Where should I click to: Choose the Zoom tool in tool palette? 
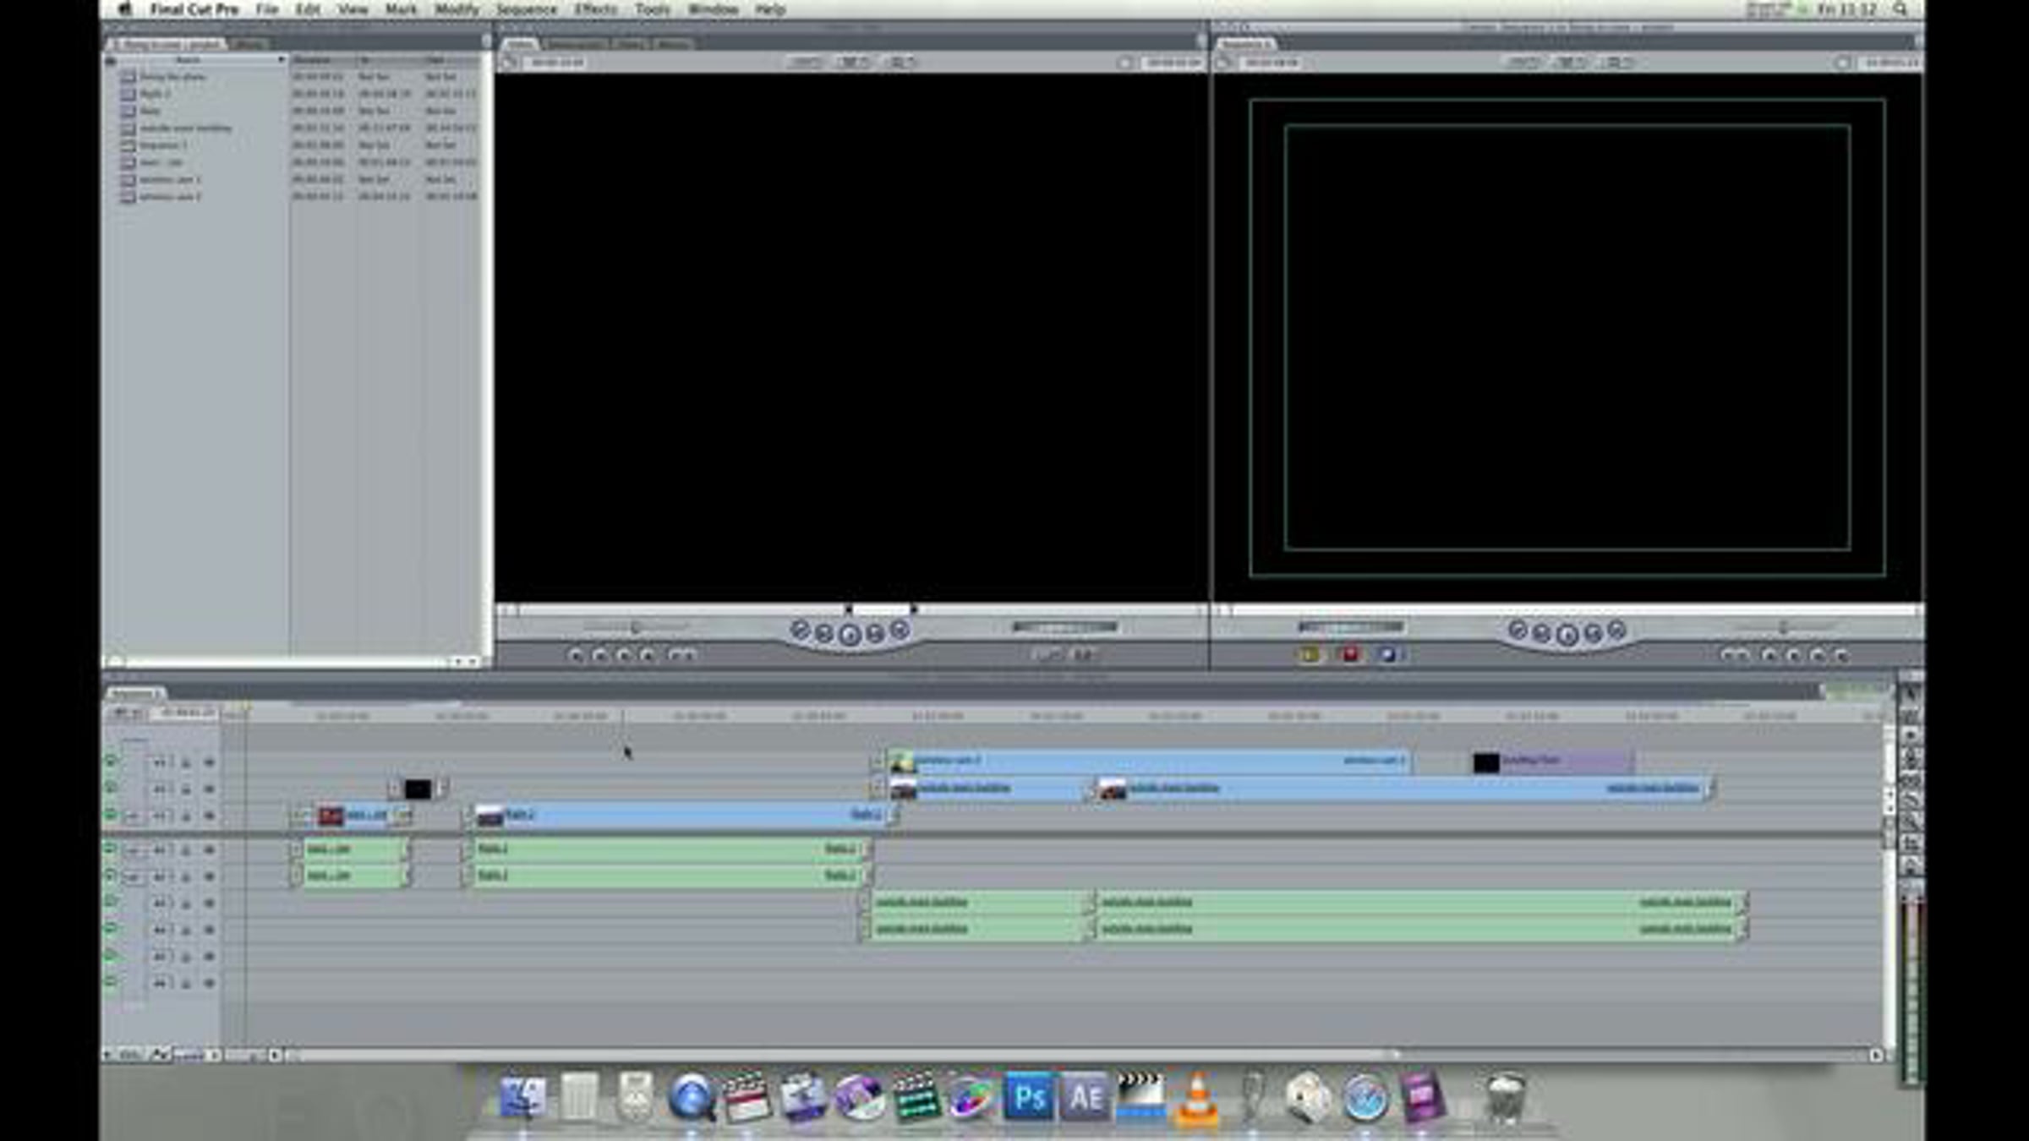(1910, 821)
